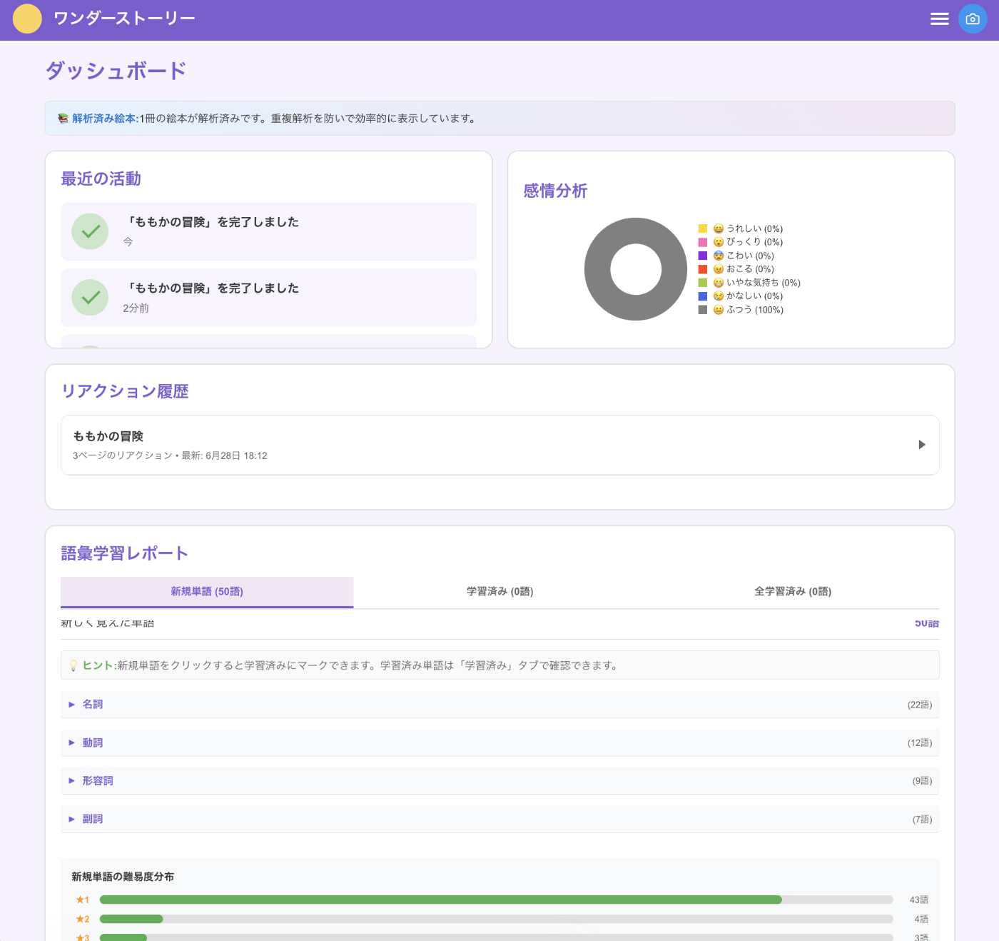Click the びっくり surprised face emoji
The height and width of the screenshot is (941, 999).
pos(719,242)
